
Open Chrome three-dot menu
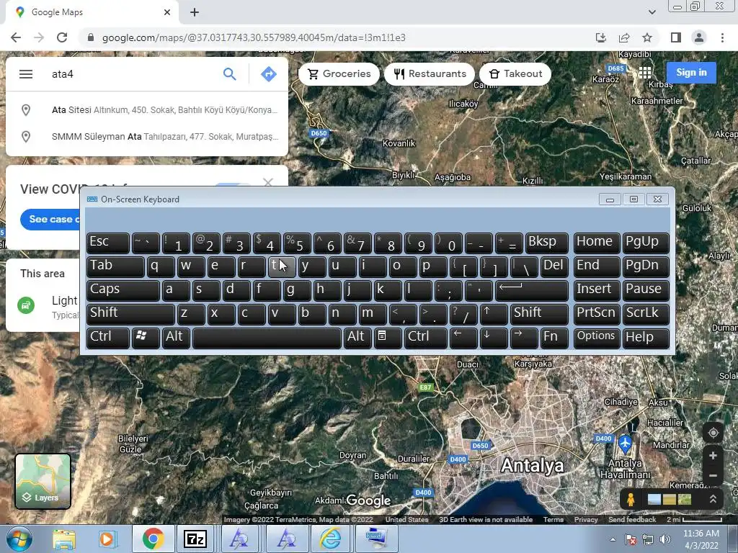coord(722,37)
